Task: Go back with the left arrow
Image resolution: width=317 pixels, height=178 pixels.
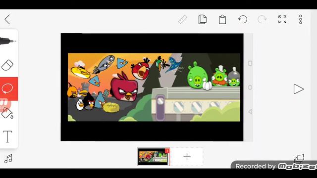Action: 7,19
